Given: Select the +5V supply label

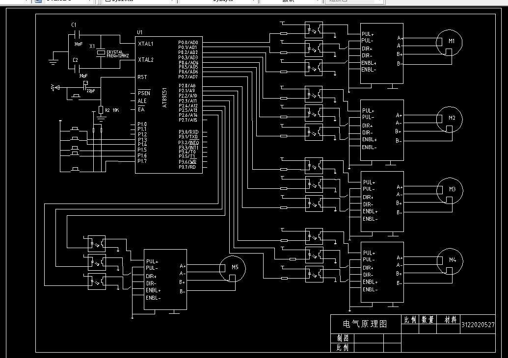Looking at the screenshot, I should 53,87.
